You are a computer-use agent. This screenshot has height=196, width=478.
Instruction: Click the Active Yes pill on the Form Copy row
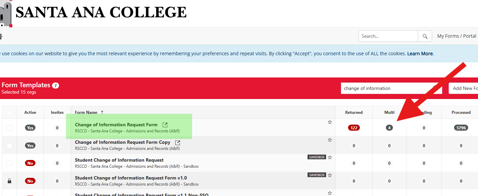click(x=30, y=145)
